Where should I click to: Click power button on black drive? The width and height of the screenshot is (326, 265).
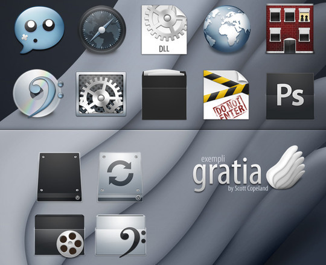(77, 197)
